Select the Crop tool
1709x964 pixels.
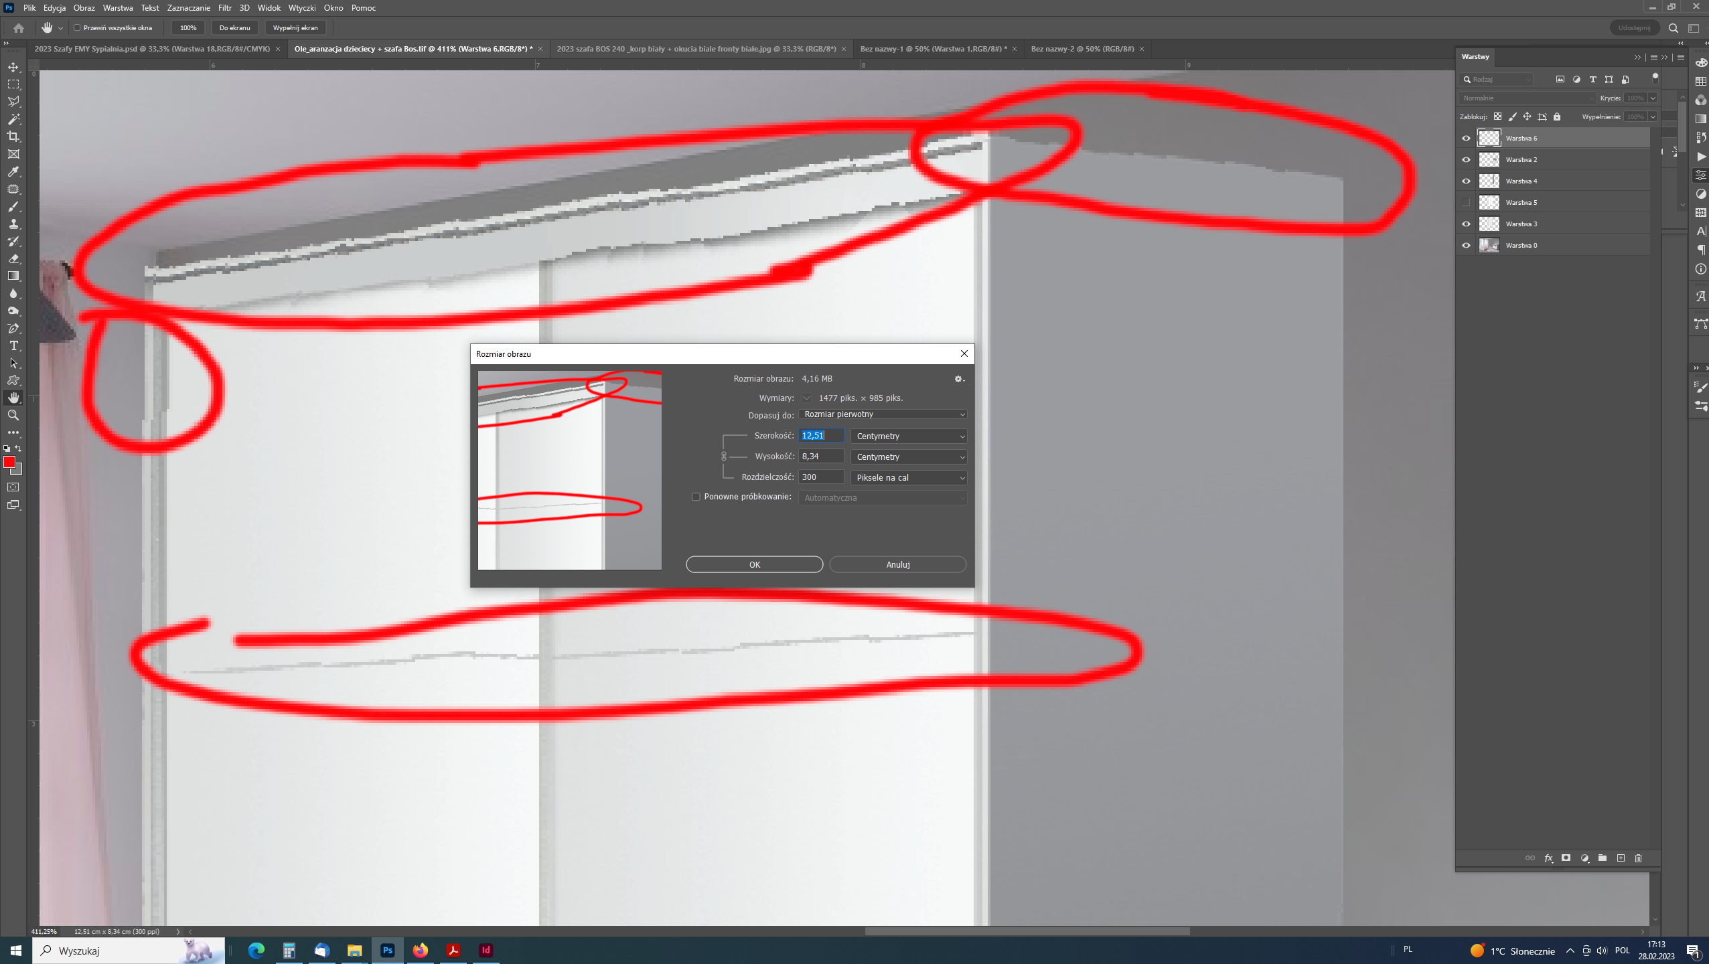13,136
